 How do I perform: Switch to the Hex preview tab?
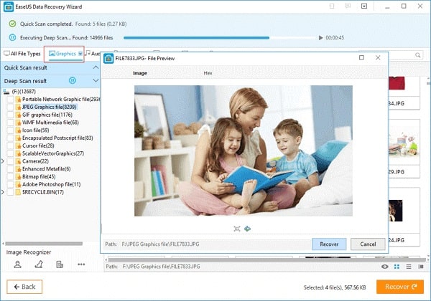coord(208,74)
